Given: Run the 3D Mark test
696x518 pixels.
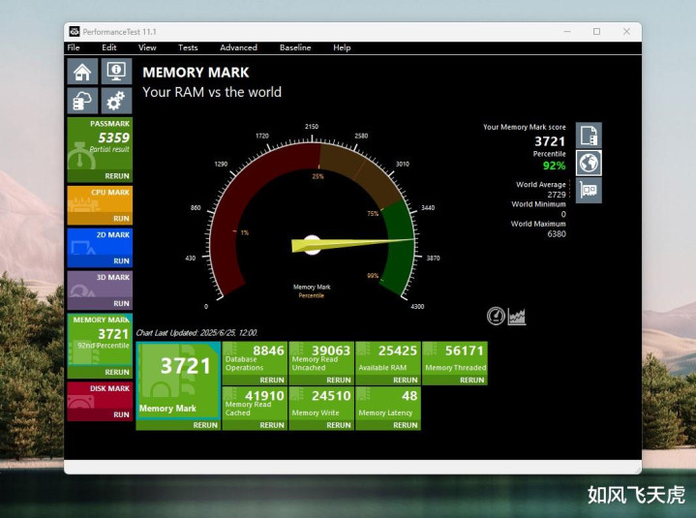Looking at the screenshot, I should [121, 304].
